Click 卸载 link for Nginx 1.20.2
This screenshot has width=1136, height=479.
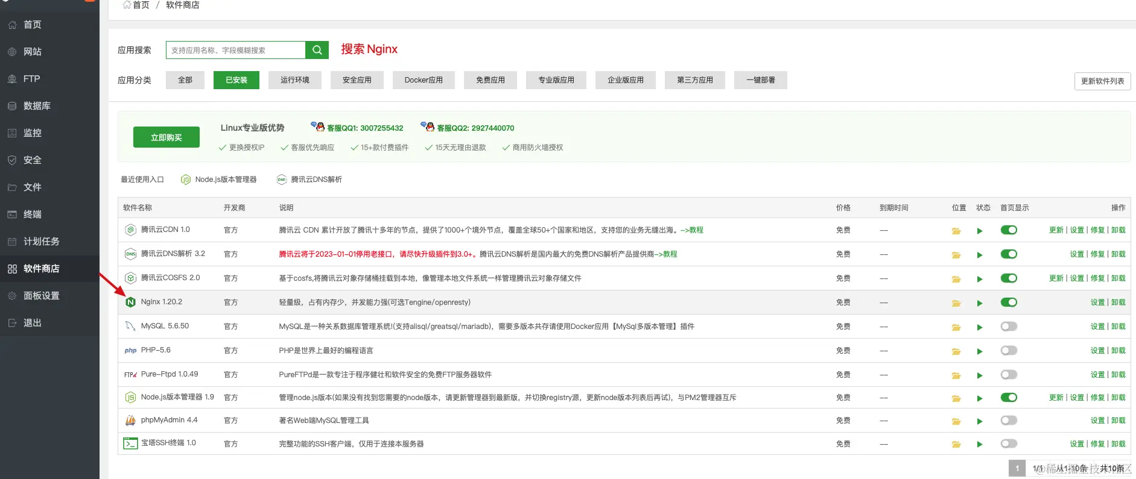(1119, 302)
